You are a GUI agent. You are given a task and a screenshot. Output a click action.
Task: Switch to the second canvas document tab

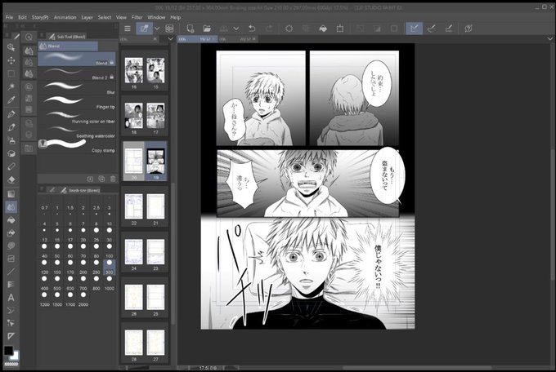click(237, 39)
